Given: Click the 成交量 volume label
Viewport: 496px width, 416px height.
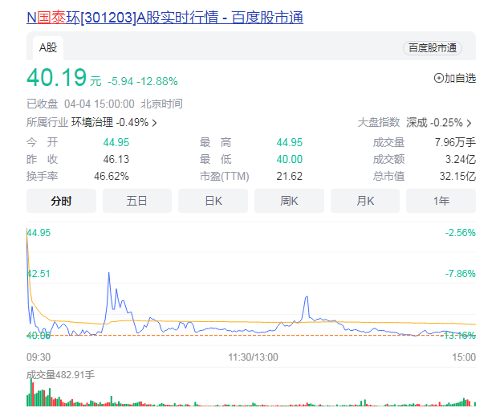Looking at the screenshot, I should click(61, 374).
